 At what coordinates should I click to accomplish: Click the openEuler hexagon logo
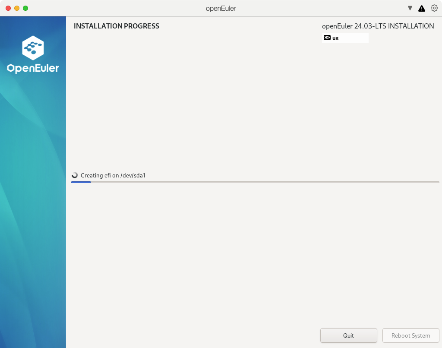(x=33, y=48)
